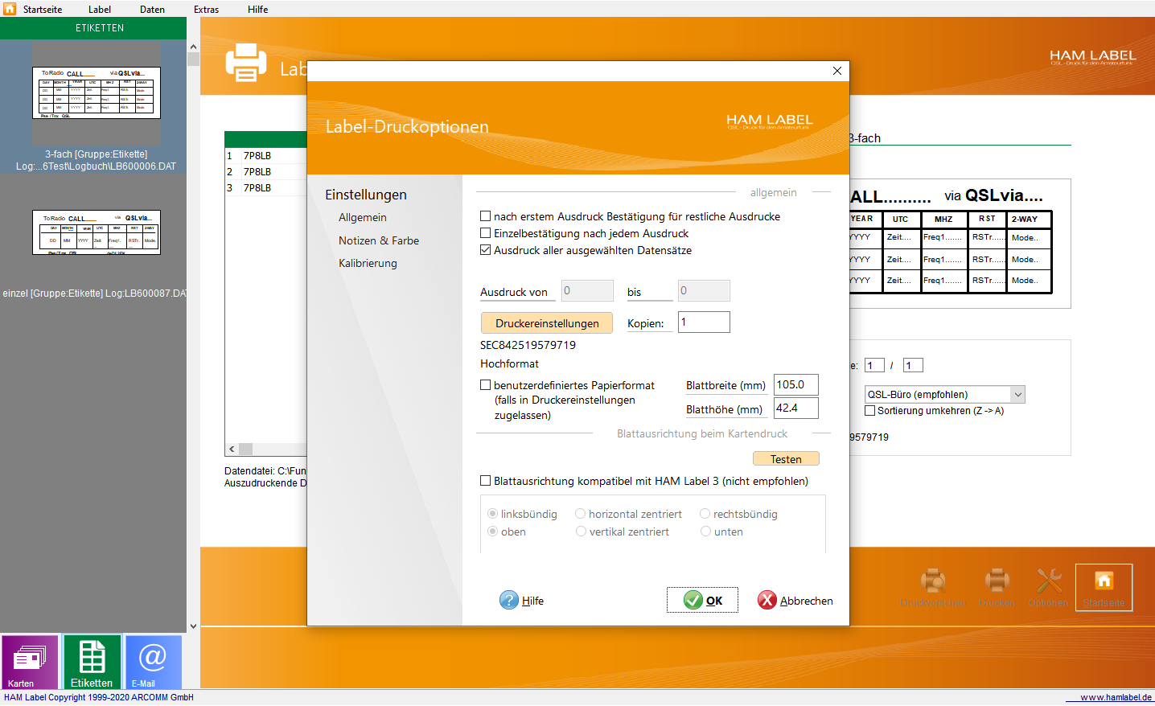Open Startseite menu
Image resolution: width=1155 pixels, height=706 pixels.
pyautogui.click(x=43, y=10)
